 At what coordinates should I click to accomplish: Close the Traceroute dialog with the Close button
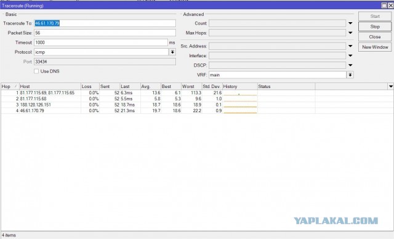point(375,37)
